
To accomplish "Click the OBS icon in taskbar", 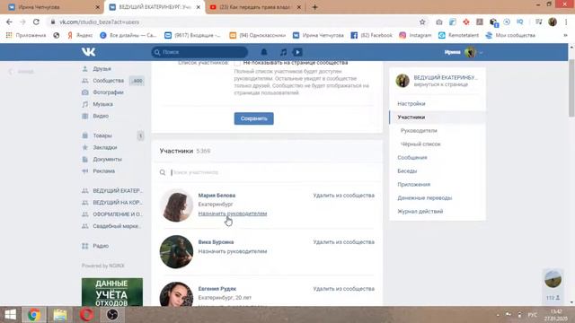I will point(112,315).
